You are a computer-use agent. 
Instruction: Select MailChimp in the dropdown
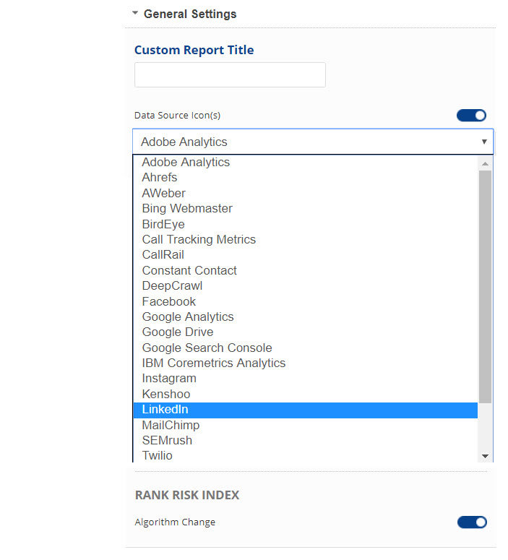pos(171,425)
